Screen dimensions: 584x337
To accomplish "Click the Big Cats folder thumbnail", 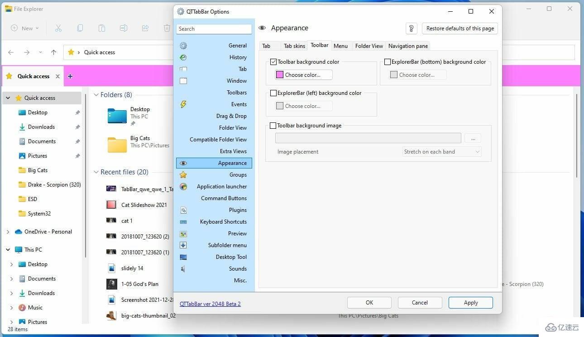I will [117, 145].
